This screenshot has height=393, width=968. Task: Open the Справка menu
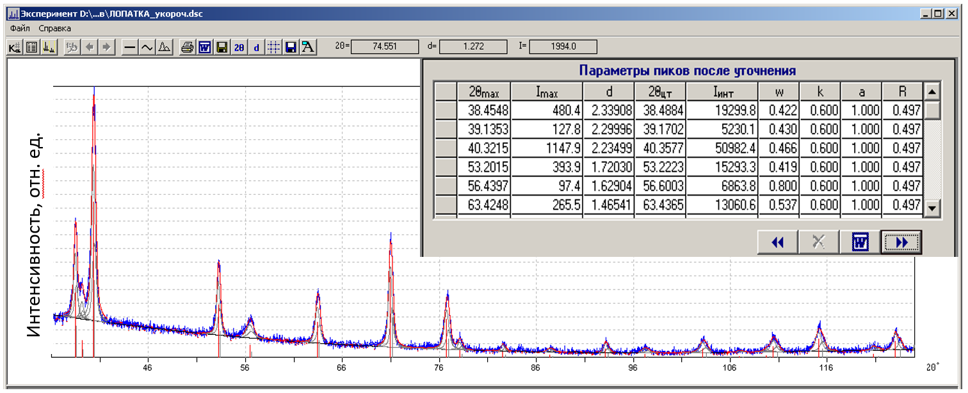pos(55,28)
